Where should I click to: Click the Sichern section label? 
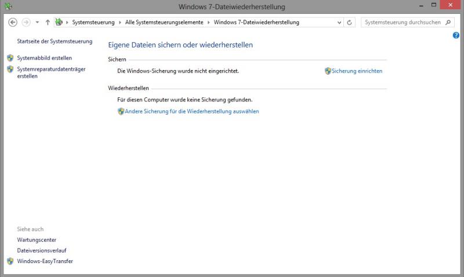coord(117,60)
